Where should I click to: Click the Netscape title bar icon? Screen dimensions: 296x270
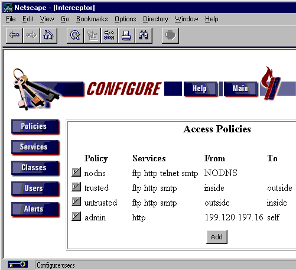pos(8,8)
